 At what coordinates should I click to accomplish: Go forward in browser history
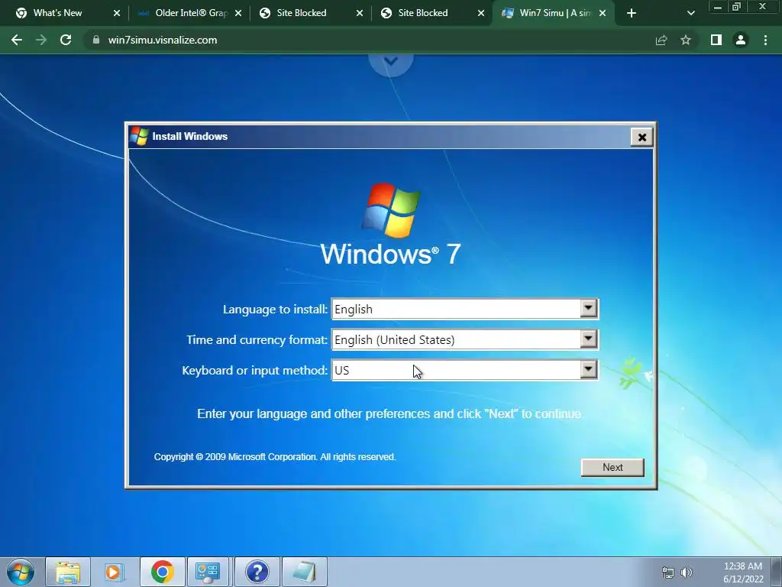[41, 40]
